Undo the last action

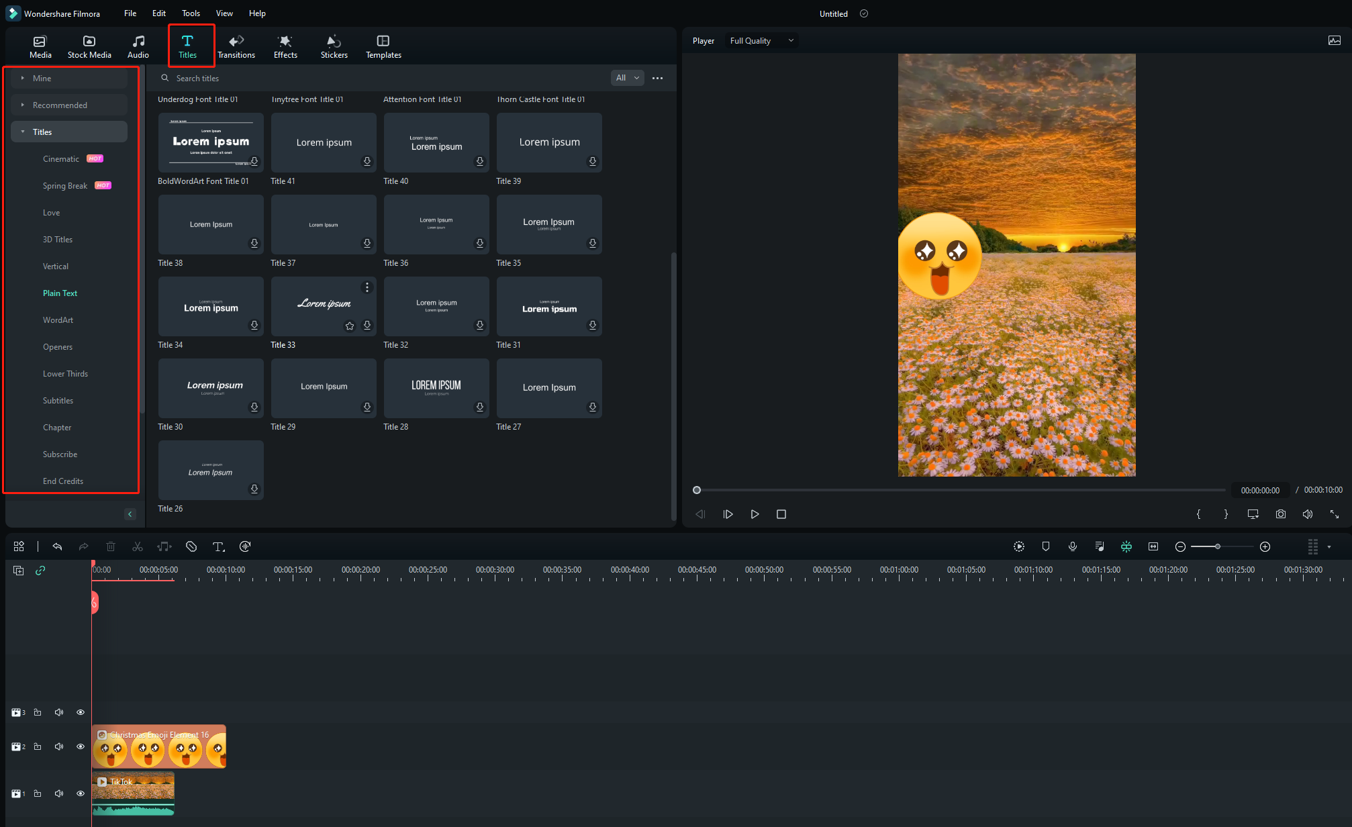click(x=57, y=546)
